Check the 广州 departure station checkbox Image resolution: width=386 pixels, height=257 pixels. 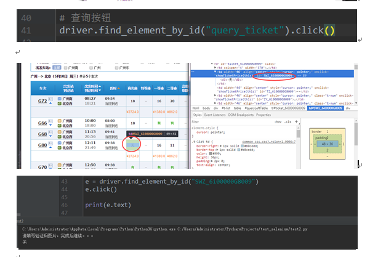[91, 68]
